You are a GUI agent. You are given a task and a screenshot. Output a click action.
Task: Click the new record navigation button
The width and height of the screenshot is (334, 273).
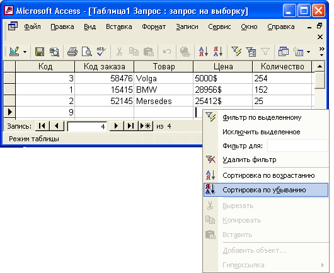click(x=146, y=126)
